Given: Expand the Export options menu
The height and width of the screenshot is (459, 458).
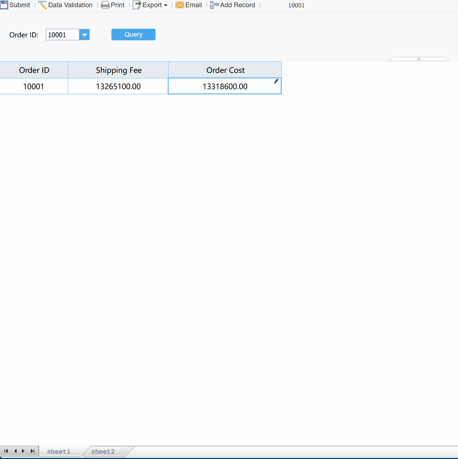Looking at the screenshot, I should click(x=165, y=5).
